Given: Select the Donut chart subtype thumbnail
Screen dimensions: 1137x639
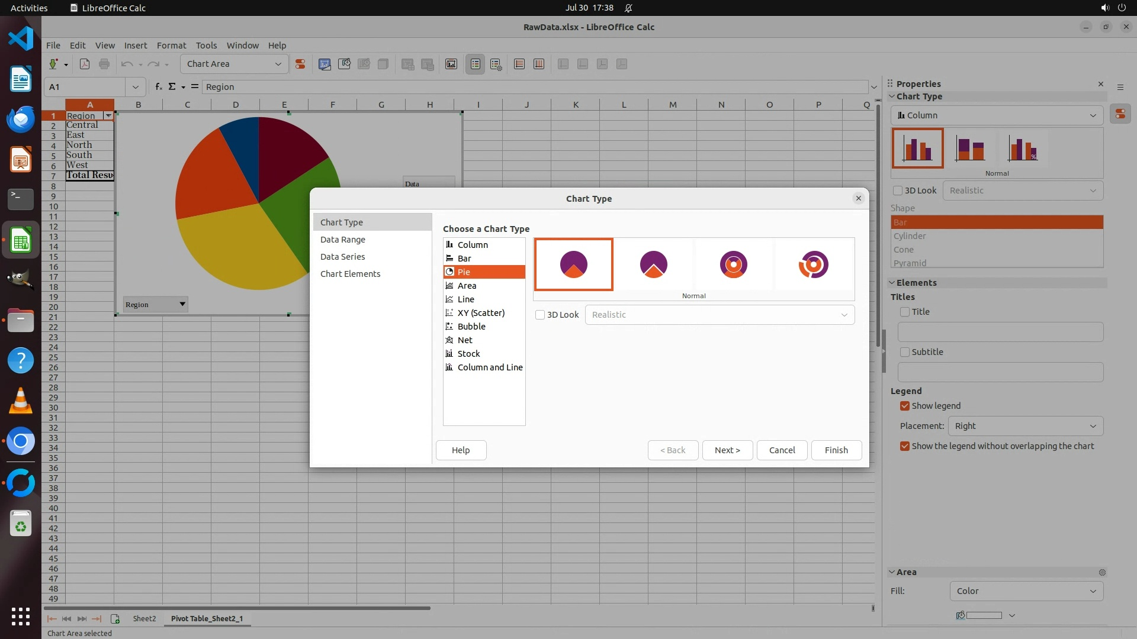Looking at the screenshot, I should 733,264.
